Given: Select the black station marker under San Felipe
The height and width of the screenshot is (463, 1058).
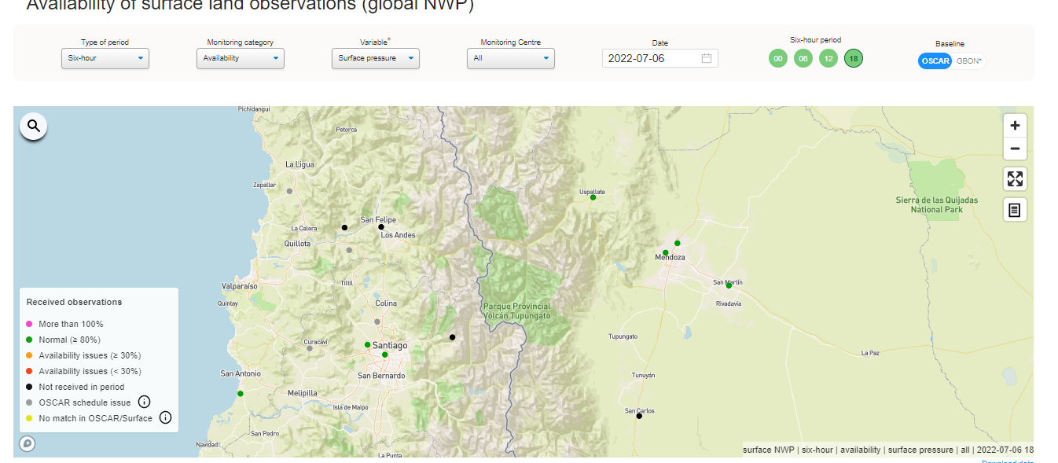Looking at the screenshot, I should [381, 227].
